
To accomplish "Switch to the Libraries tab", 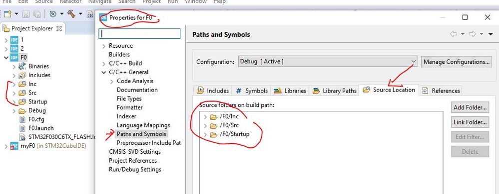I will [x=290, y=91].
